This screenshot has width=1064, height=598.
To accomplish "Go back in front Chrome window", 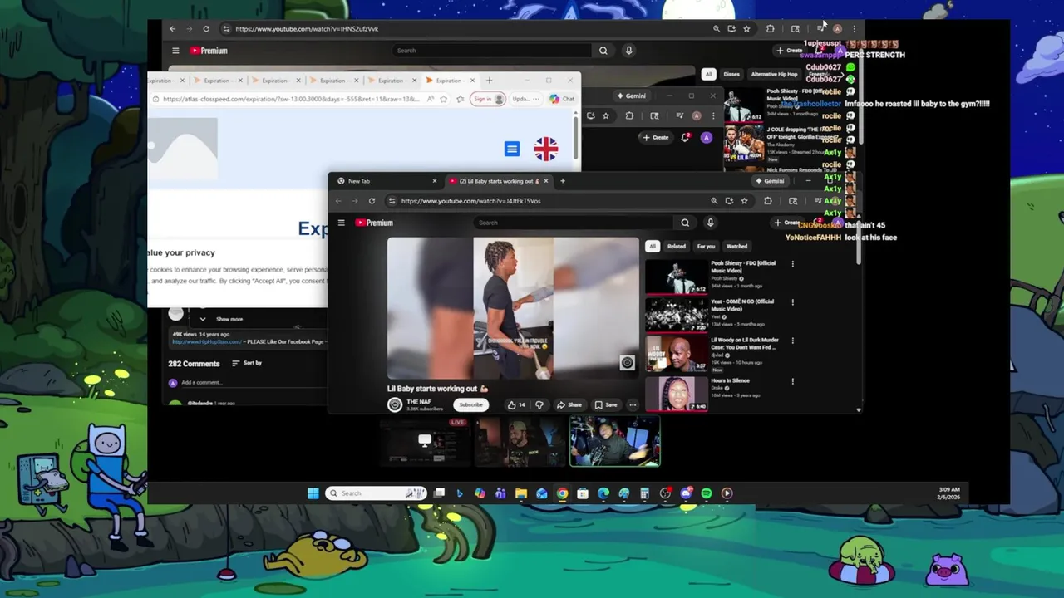I will pyautogui.click(x=338, y=201).
